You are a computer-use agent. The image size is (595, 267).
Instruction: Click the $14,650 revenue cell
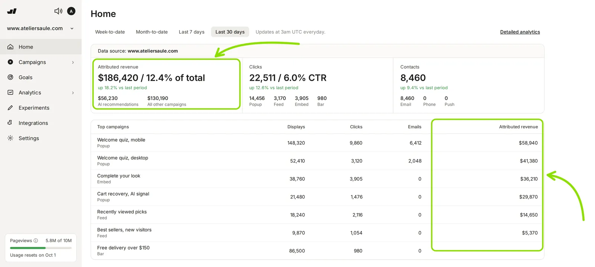529,215
